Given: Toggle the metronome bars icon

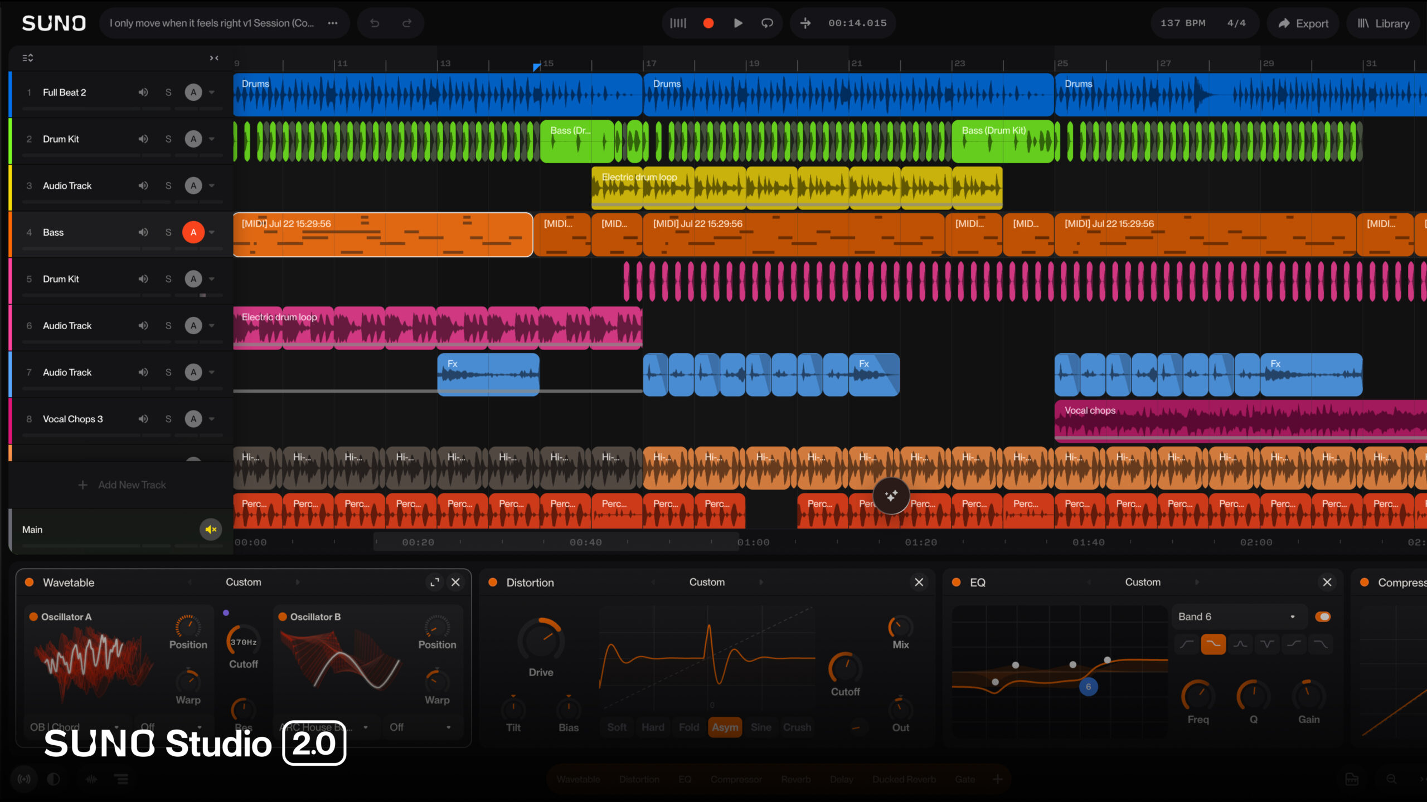Looking at the screenshot, I should pos(678,23).
